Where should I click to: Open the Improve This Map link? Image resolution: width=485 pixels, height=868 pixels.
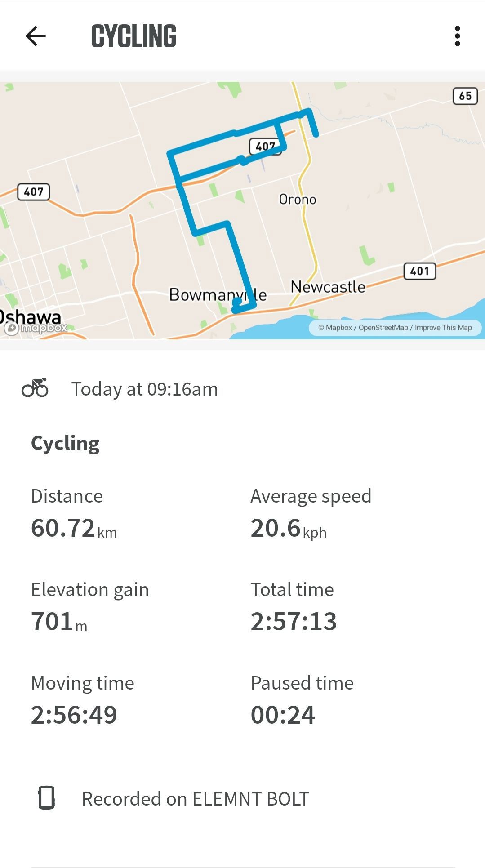point(443,328)
